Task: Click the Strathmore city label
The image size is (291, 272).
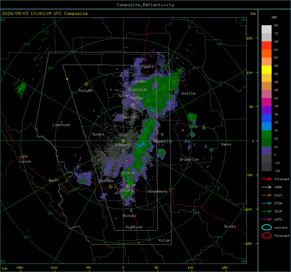Action: pyautogui.click(x=157, y=191)
